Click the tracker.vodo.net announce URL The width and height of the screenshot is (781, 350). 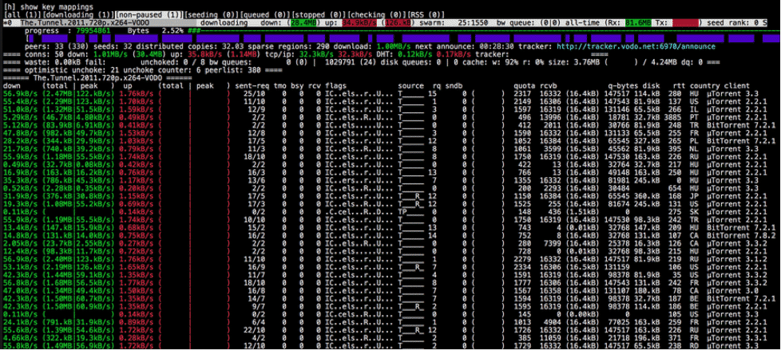pyautogui.click(x=636, y=46)
